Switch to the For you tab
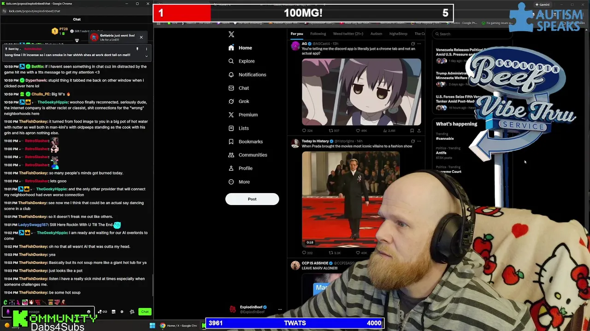Screen dimensions: 590x331 click(297, 34)
